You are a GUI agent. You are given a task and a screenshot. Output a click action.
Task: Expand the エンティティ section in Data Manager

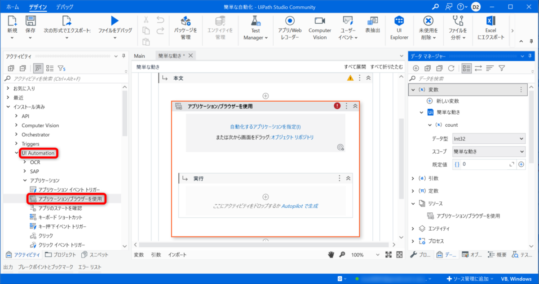pos(413,228)
